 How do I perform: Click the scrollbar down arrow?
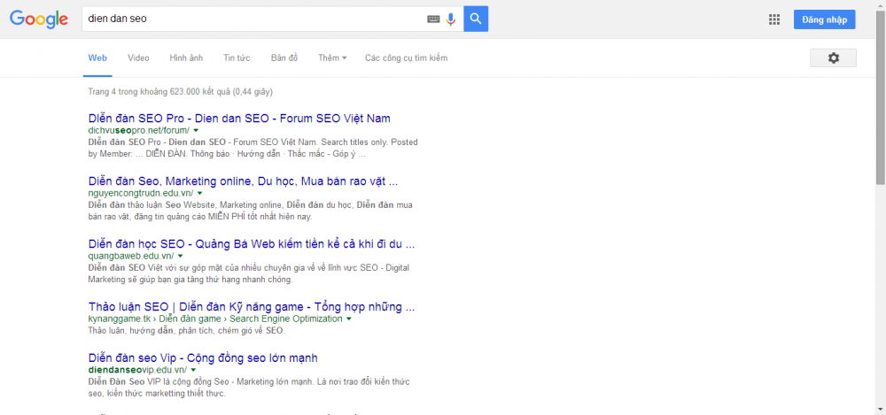point(881,410)
